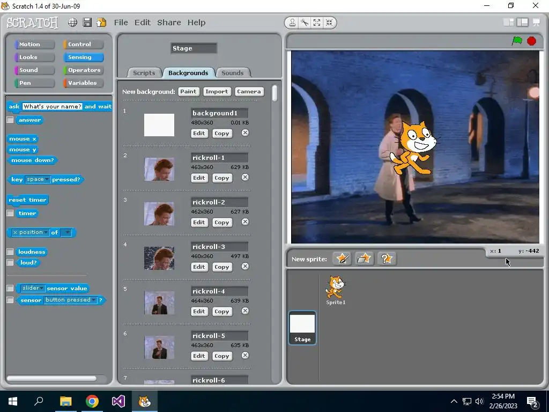The width and height of the screenshot is (549, 412).
Task: Click Import new background button
Action: (217, 91)
